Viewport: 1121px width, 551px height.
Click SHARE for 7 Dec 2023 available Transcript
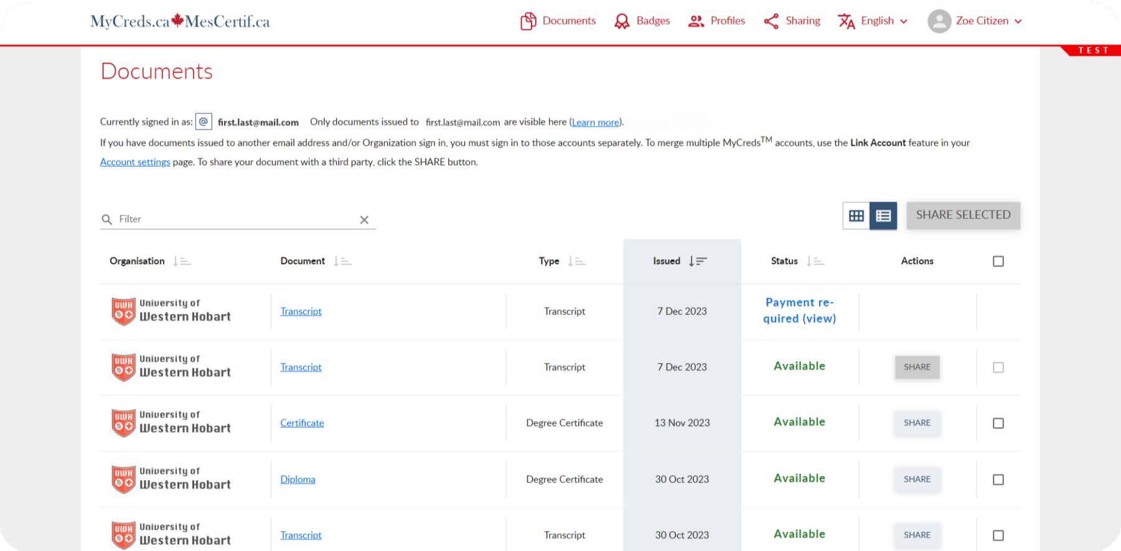917,367
